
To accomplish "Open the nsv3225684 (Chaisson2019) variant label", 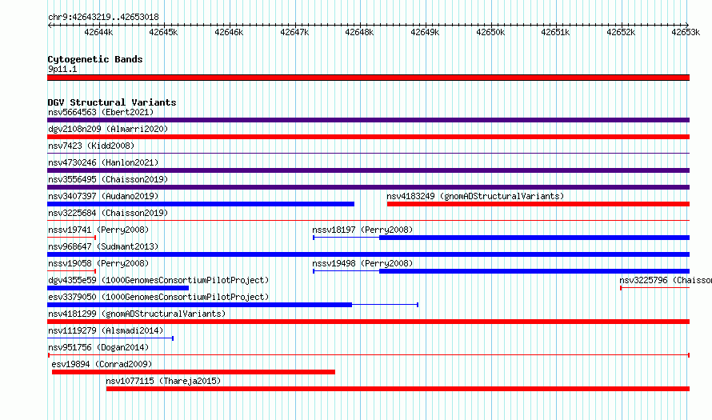I will click(108, 213).
